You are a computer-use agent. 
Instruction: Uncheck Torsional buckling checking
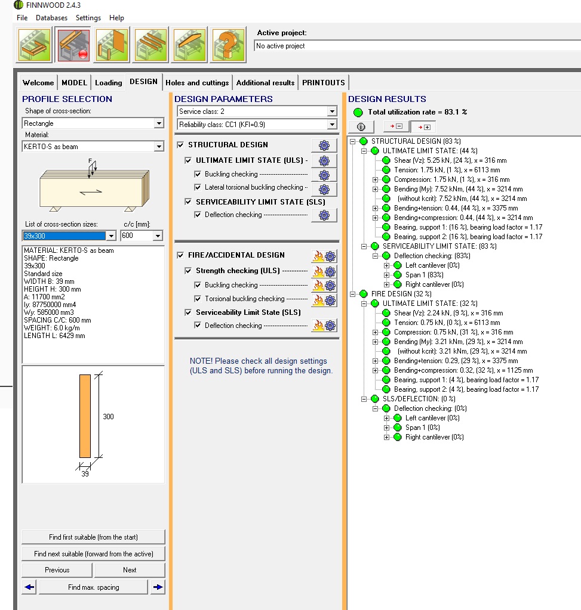(x=198, y=298)
